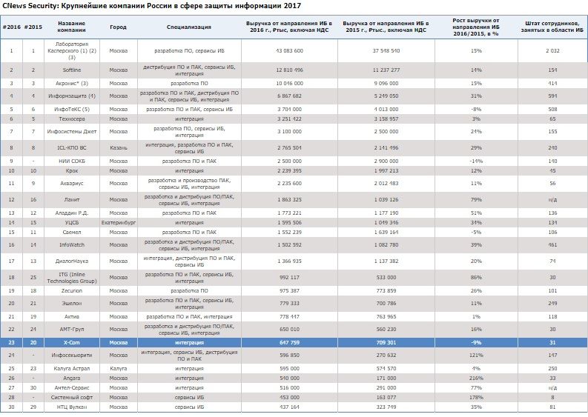This screenshot has width=588, height=417.
Task: Click revenue value '2 765 504'
Action: tap(289, 147)
